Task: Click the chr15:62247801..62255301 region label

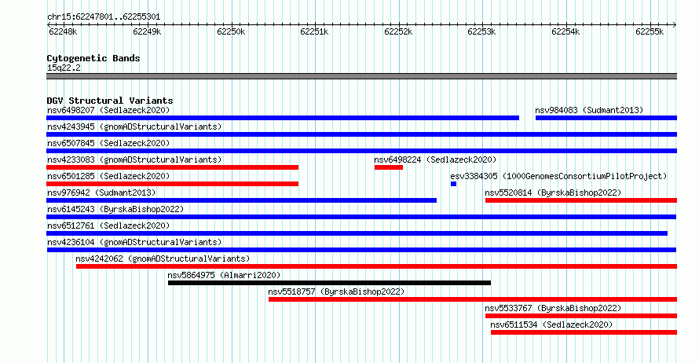Action: 104,17
